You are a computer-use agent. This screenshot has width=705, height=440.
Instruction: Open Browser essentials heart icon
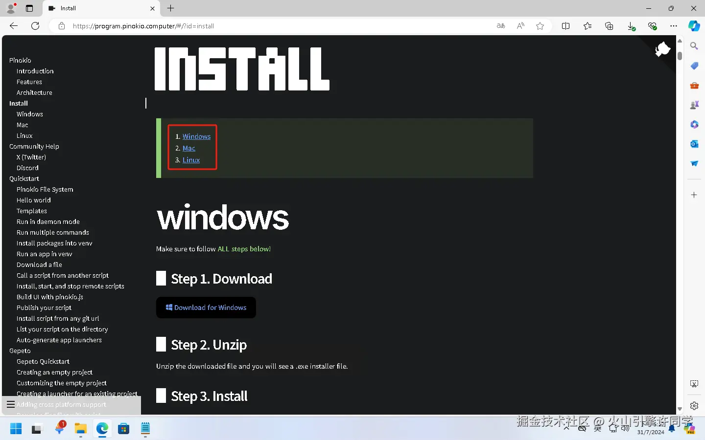[x=652, y=26]
